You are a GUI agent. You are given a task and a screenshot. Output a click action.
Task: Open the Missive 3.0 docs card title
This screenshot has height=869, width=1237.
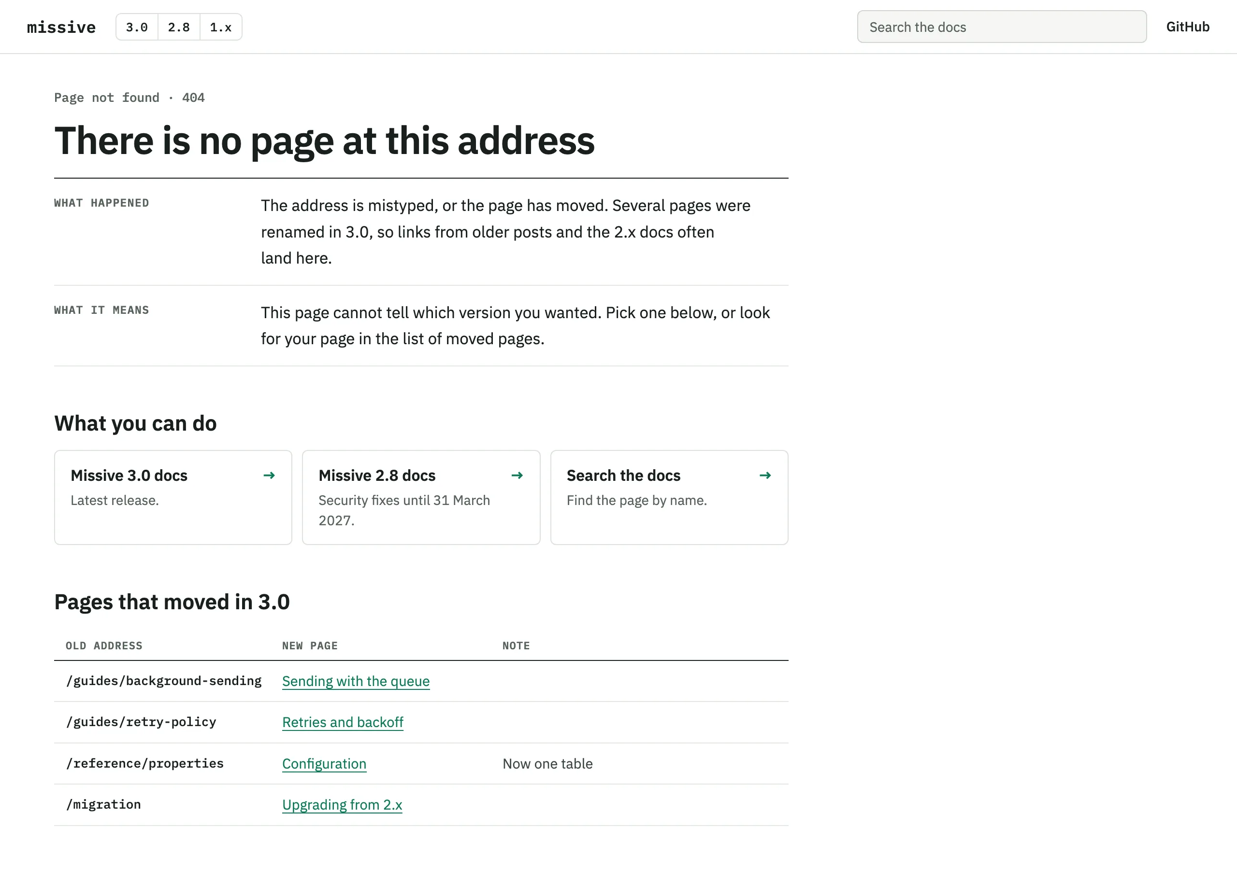point(129,476)
